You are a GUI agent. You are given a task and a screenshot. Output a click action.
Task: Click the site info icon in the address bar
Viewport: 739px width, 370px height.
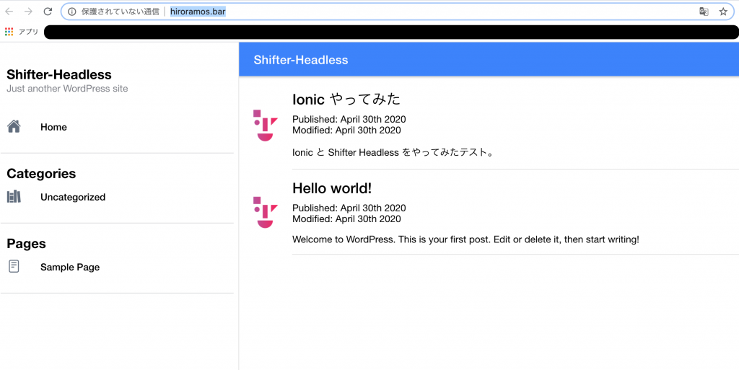click(72, 12)
